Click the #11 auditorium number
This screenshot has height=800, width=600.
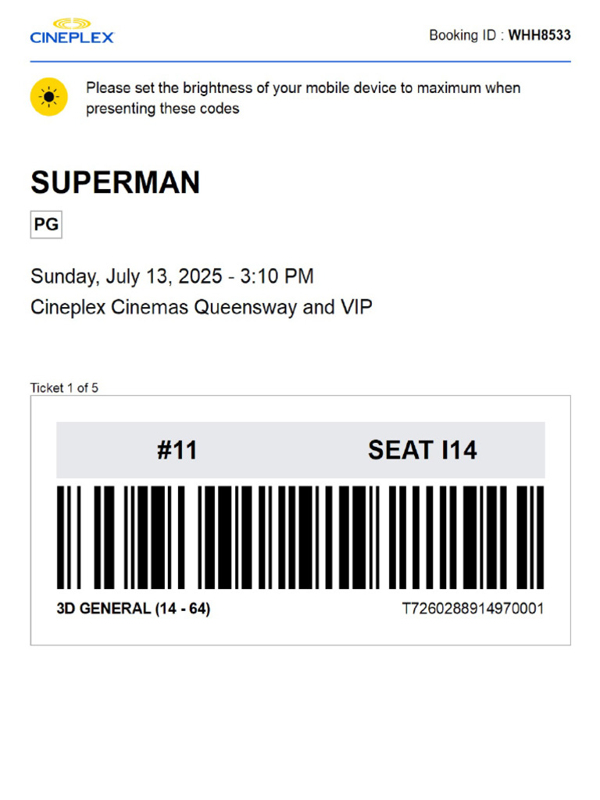coord(177,450)
